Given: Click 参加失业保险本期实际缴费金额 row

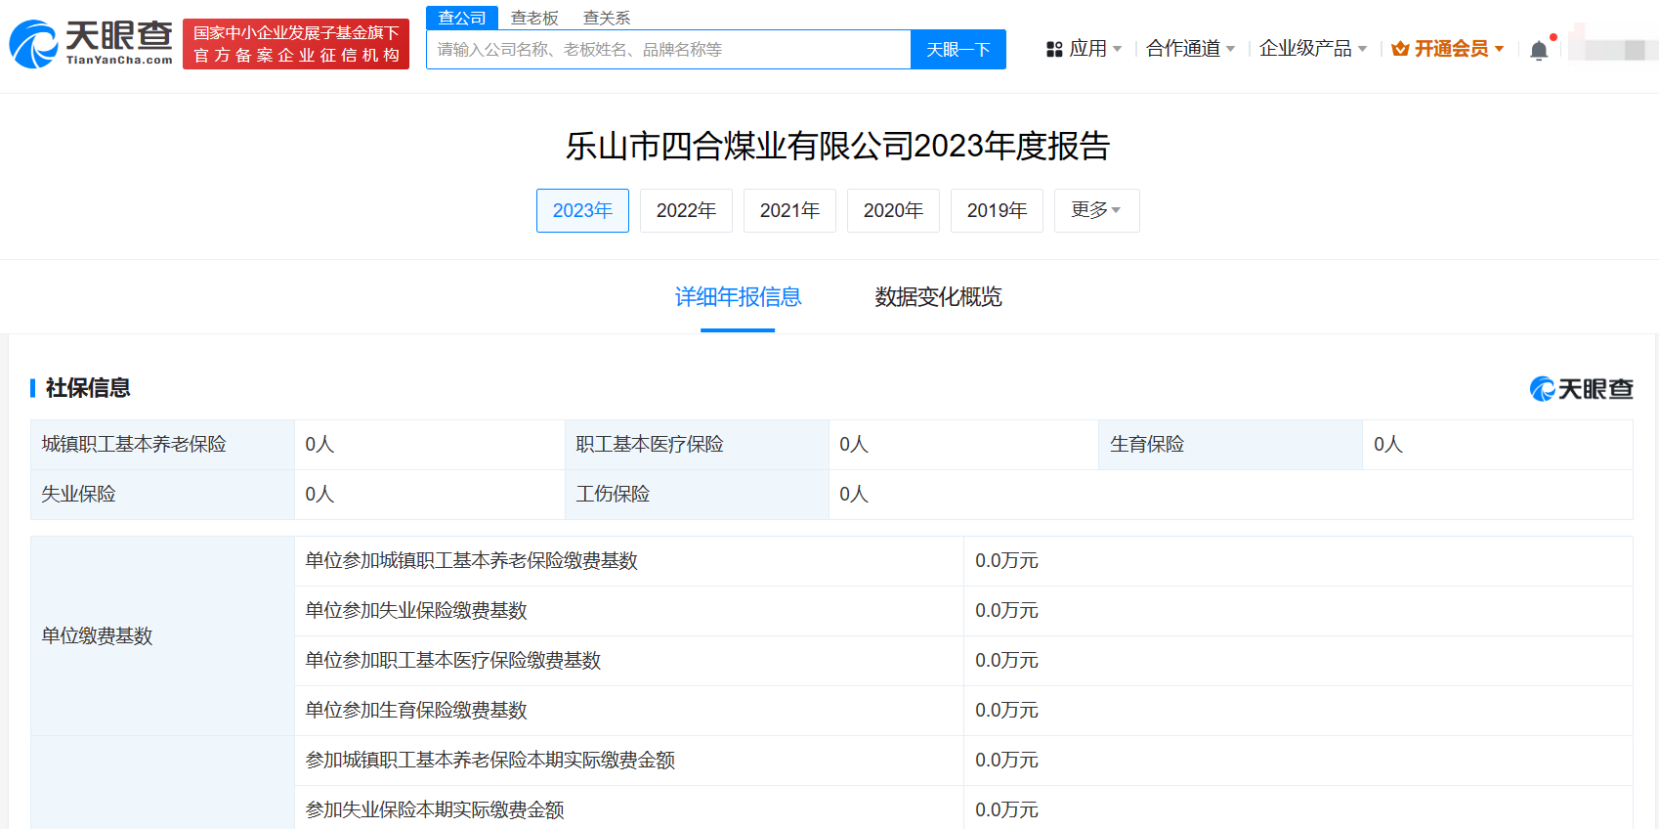Looking at the screenshot, I should [x=963, y=809].
